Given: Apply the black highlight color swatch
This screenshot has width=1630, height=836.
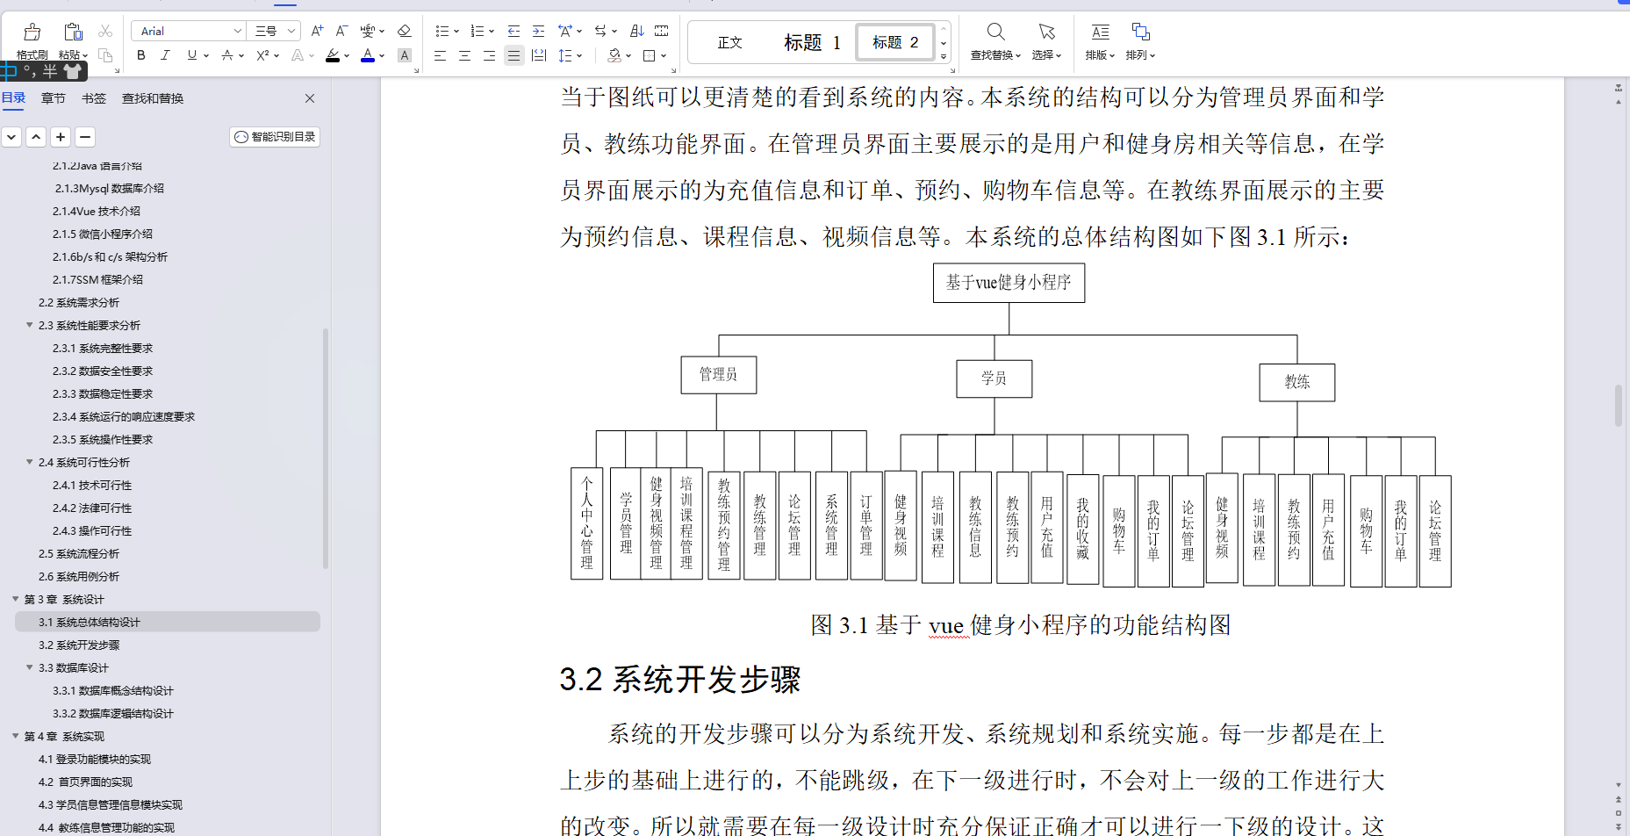Looking at the screenshot, I should pyautogui.click(x=333, y=55).
